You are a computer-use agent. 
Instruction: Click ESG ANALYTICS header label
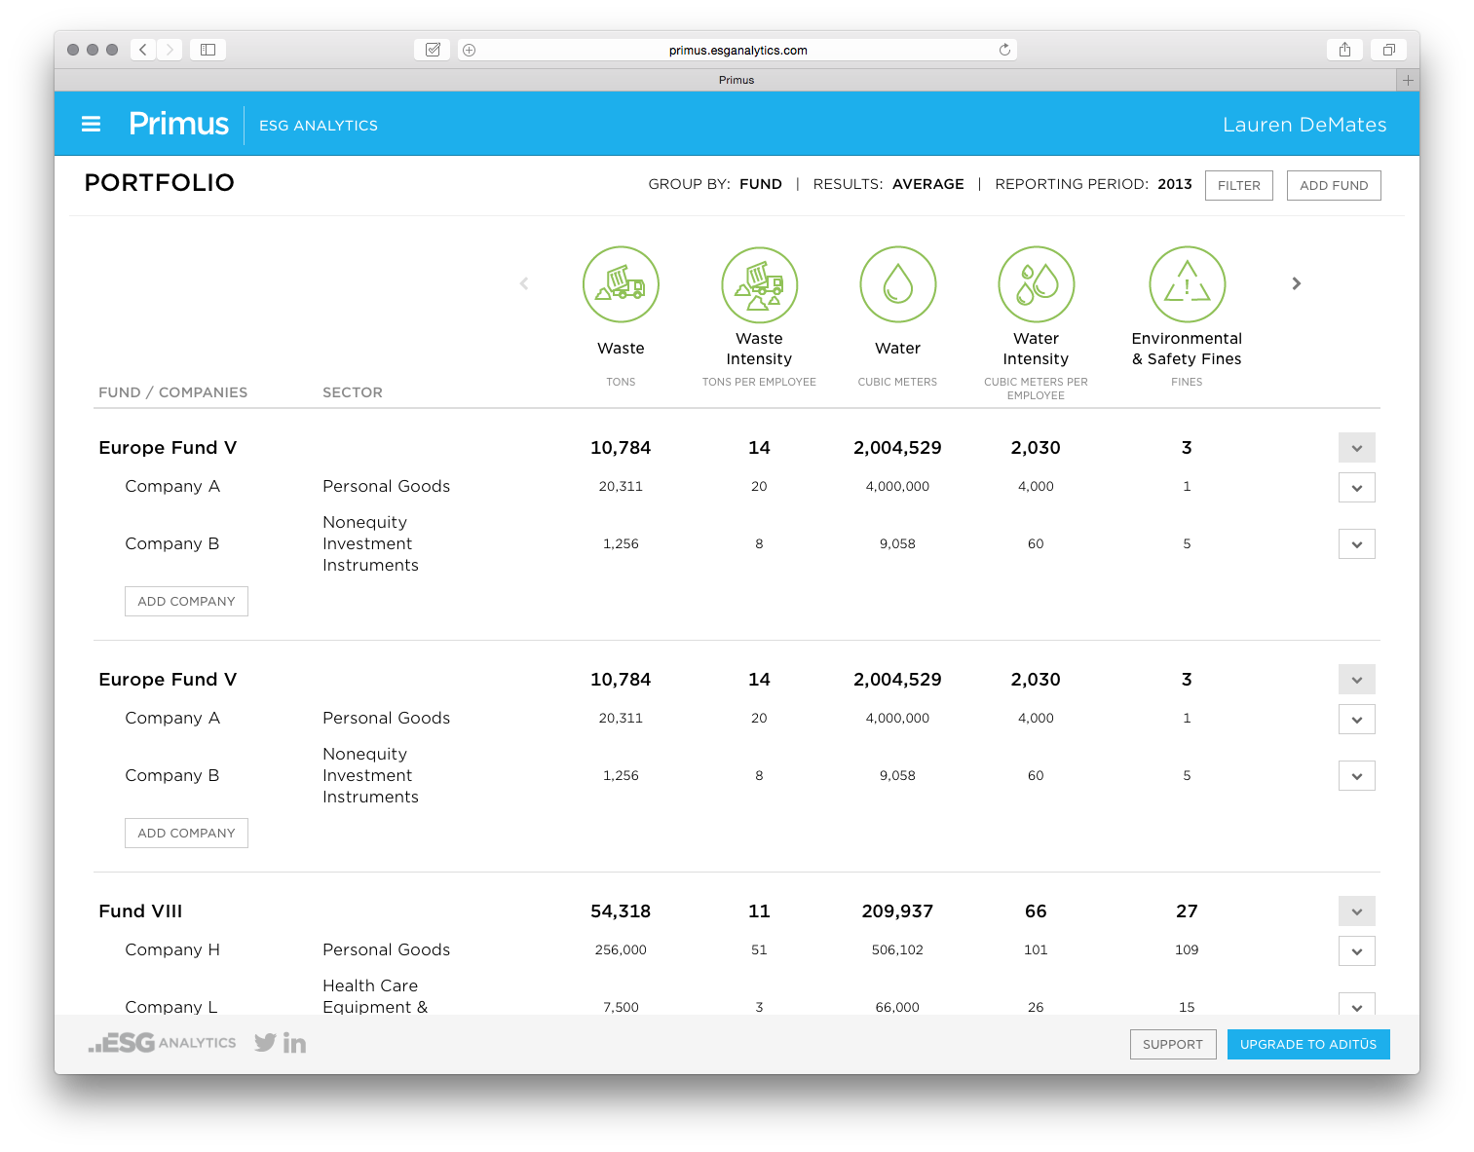[319, 126]
